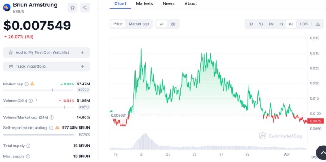Screen dimensions: 326x162
Task: Star the Briun Armstrung coin
Action: click(x=73, y=8)
